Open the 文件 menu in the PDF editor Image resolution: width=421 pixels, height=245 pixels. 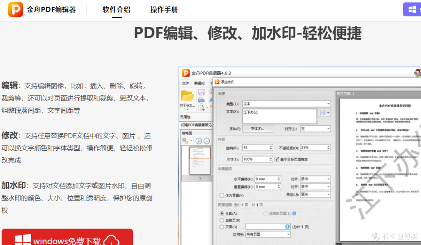coord(186,83)
